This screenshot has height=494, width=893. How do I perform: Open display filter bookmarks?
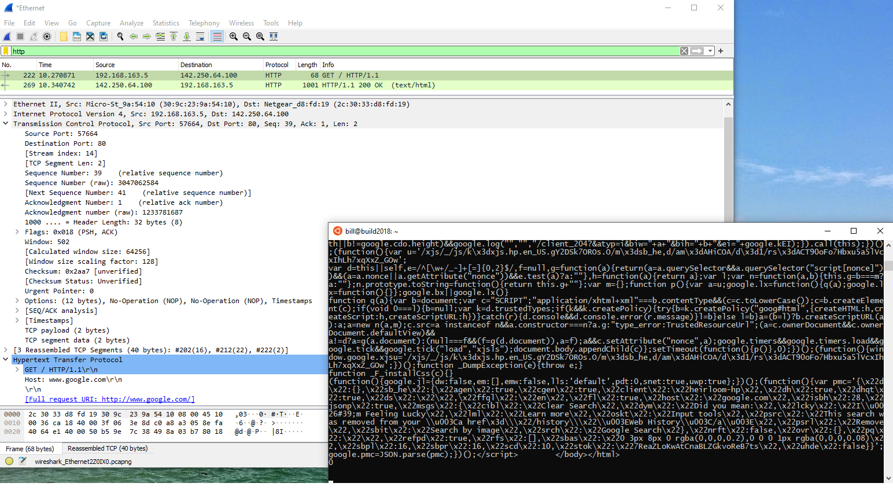6,51
